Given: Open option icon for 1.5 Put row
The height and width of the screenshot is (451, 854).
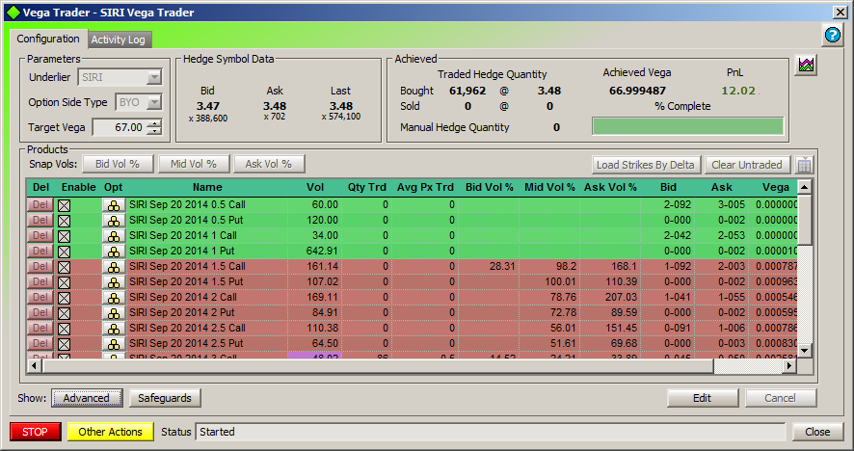Looking at the screenshot, I should (114, 282).
